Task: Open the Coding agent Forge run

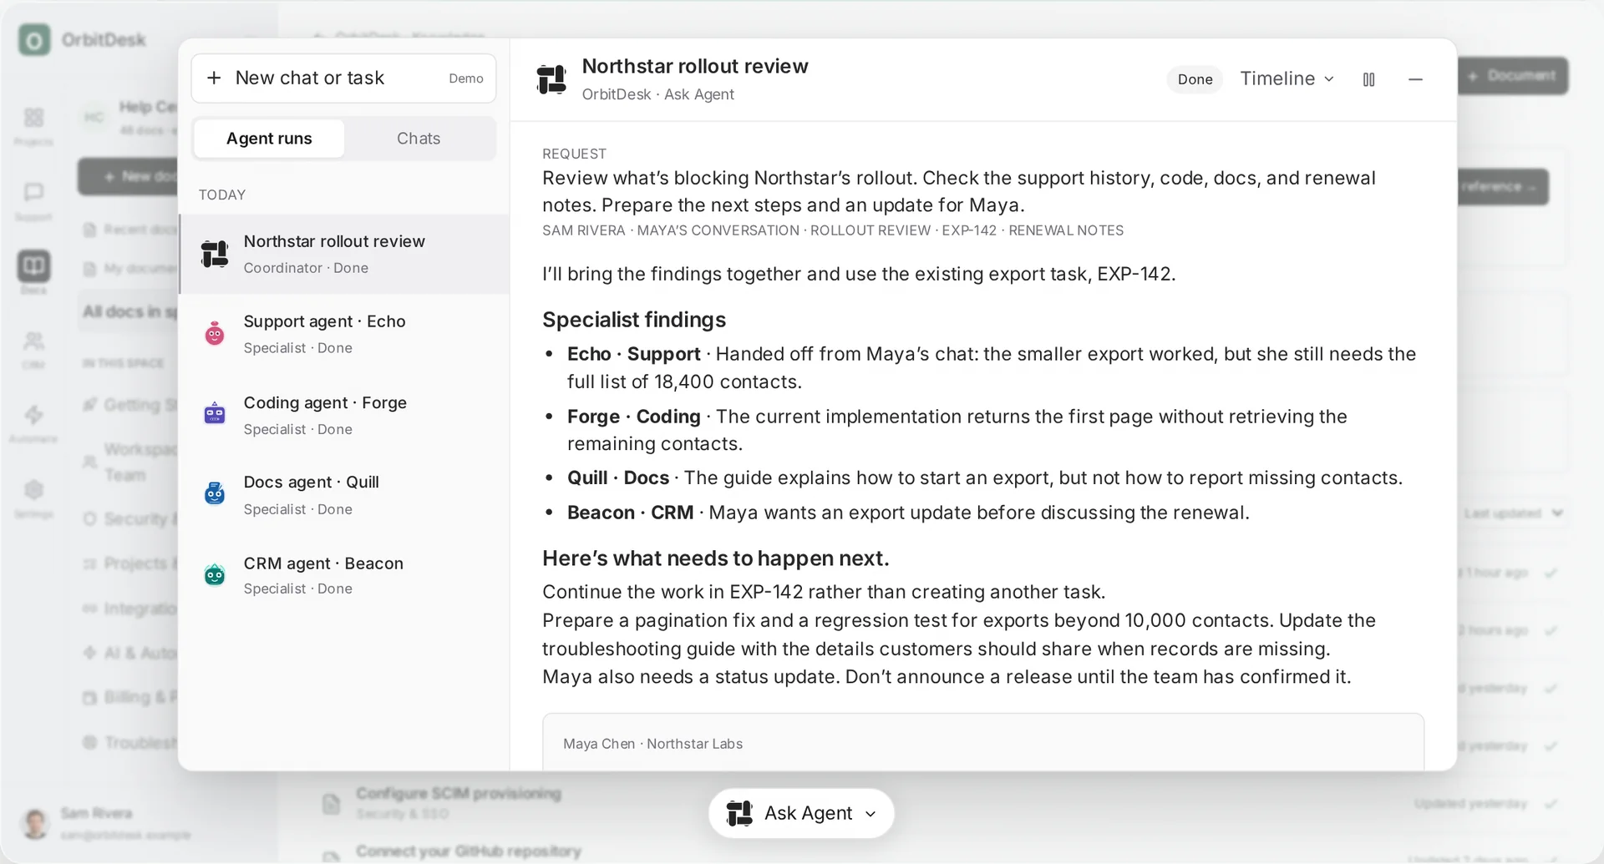Action: 344,415
